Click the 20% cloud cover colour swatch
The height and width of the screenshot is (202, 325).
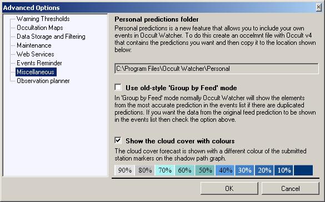[x=264, y=170]
